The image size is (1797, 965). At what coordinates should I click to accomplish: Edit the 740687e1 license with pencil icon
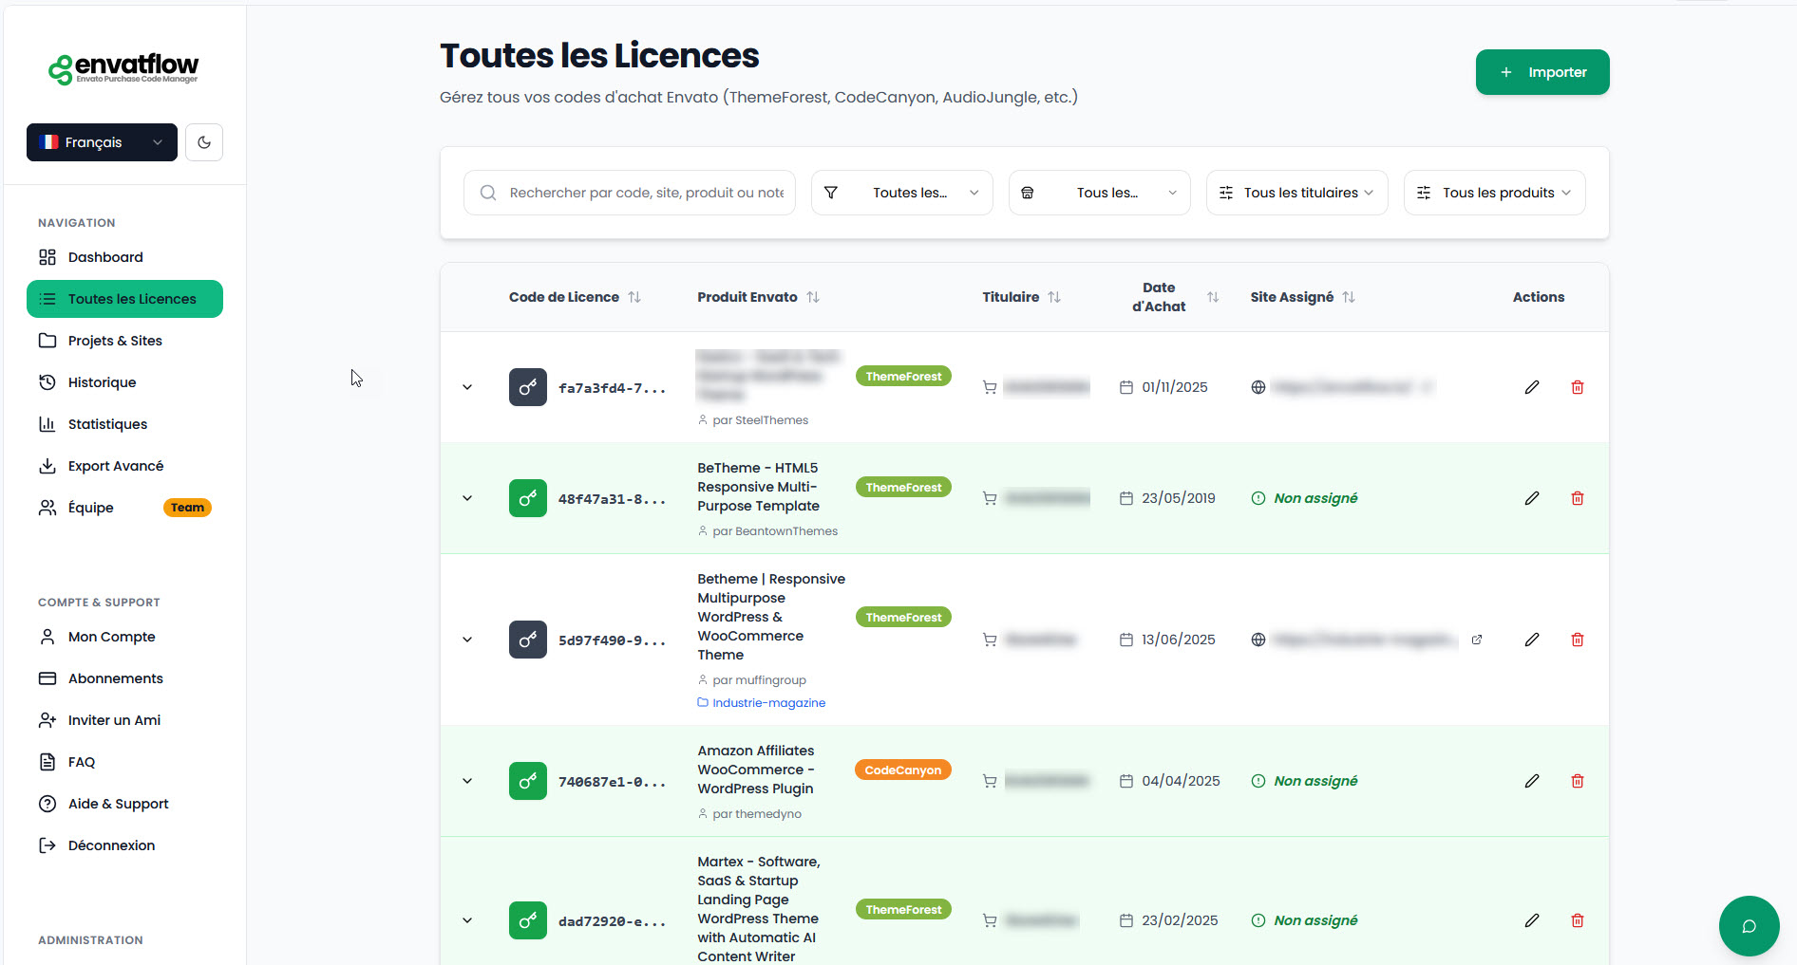1531,781
